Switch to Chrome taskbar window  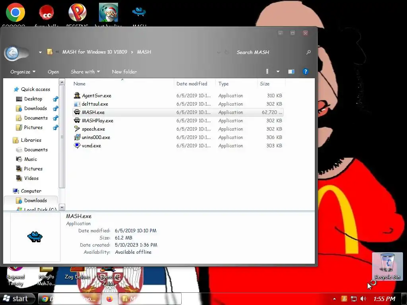pyautogui.click(x=69, y=299)
